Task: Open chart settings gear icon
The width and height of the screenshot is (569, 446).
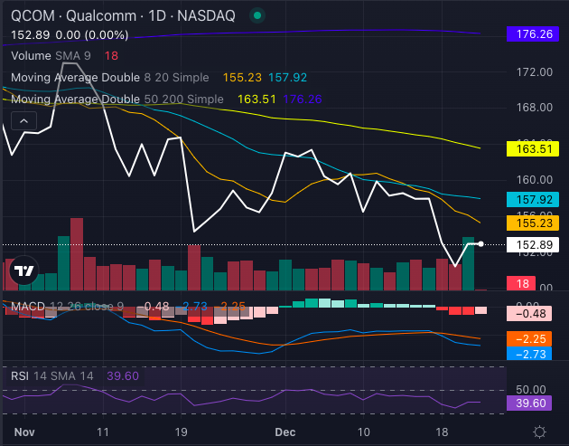Action: click(x=539, y=432)
